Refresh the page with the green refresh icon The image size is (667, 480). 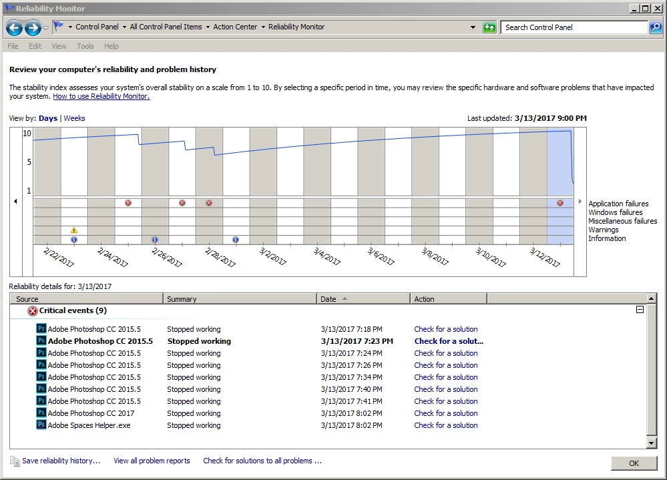coord(489,27)
